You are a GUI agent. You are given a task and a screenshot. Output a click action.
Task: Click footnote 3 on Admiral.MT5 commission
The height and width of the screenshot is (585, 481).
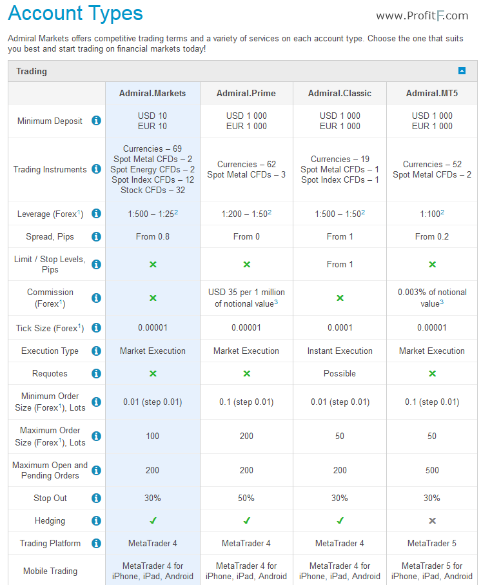click(442, 302)
